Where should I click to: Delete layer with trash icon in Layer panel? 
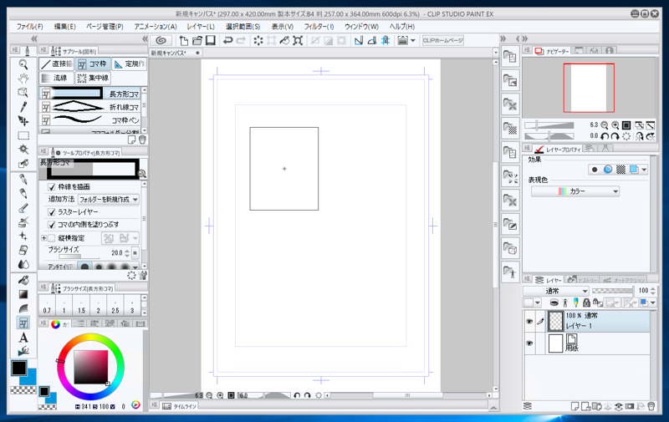pyautogui.click(x=651, y=406)
